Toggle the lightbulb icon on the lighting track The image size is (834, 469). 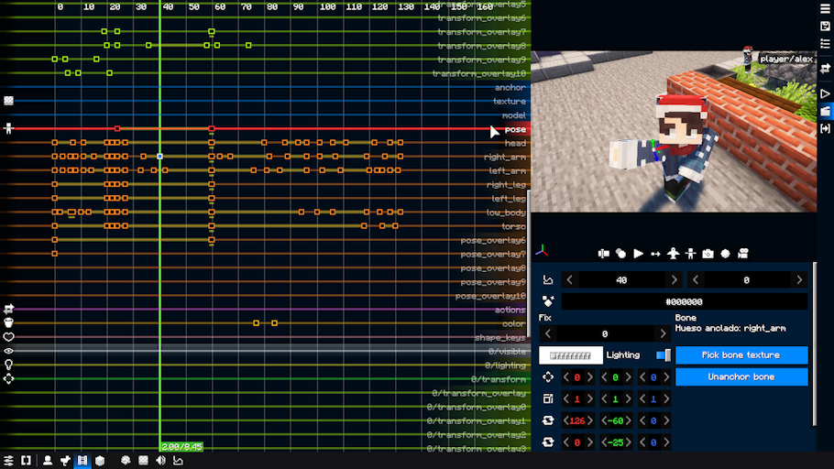[9, 365]
